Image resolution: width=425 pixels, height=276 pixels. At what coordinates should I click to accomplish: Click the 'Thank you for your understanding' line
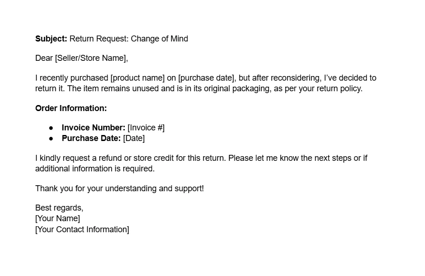120,188
